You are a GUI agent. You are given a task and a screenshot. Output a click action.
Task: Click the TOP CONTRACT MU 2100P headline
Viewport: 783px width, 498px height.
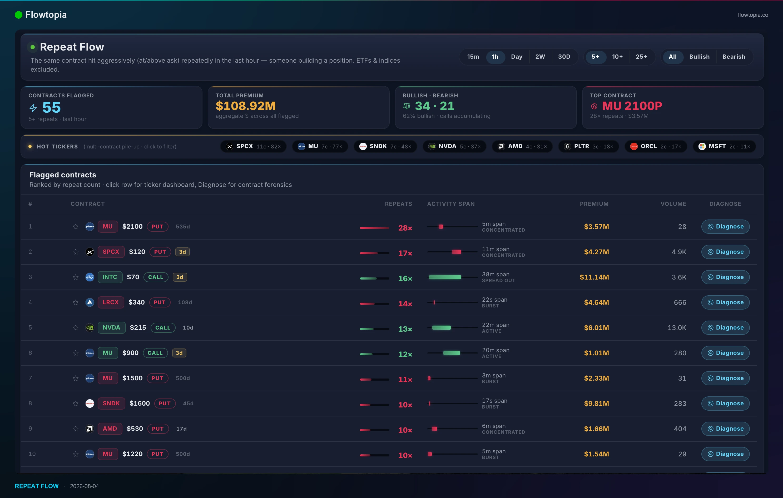click(x=632, y=106)
